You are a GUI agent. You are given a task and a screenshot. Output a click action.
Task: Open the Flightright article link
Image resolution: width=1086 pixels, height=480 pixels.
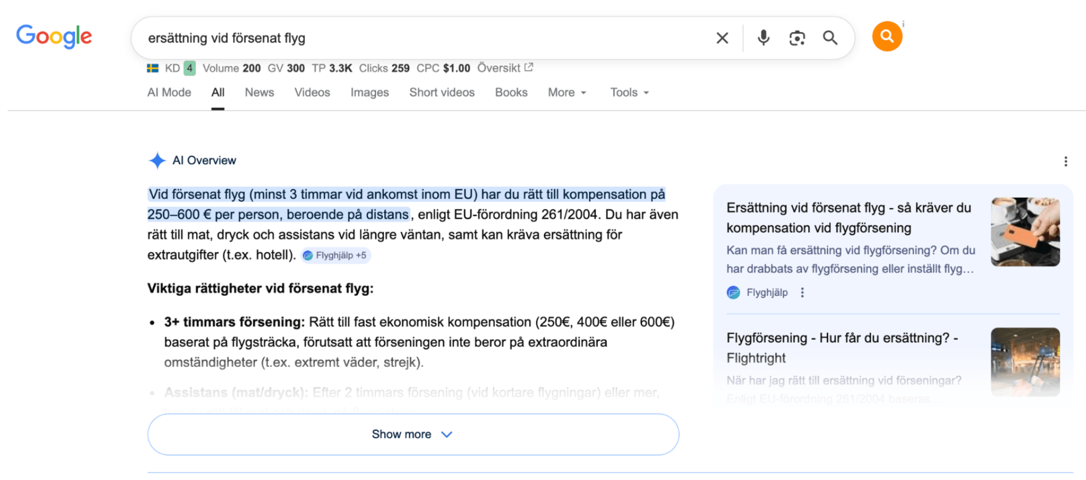coord(842,347)
